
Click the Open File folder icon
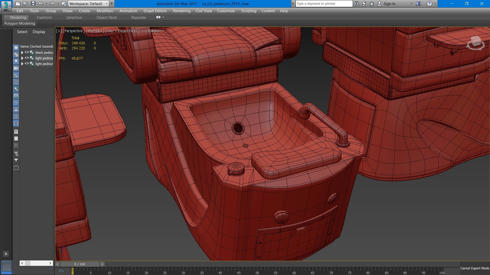tap(25, 4)
